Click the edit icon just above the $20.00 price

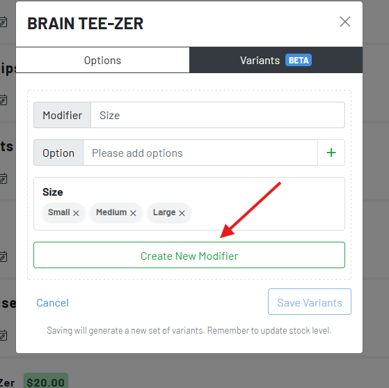[x=3, y=335]
